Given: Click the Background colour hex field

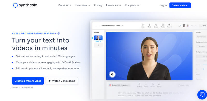Looking at the screenshot, I should point(202,46).
